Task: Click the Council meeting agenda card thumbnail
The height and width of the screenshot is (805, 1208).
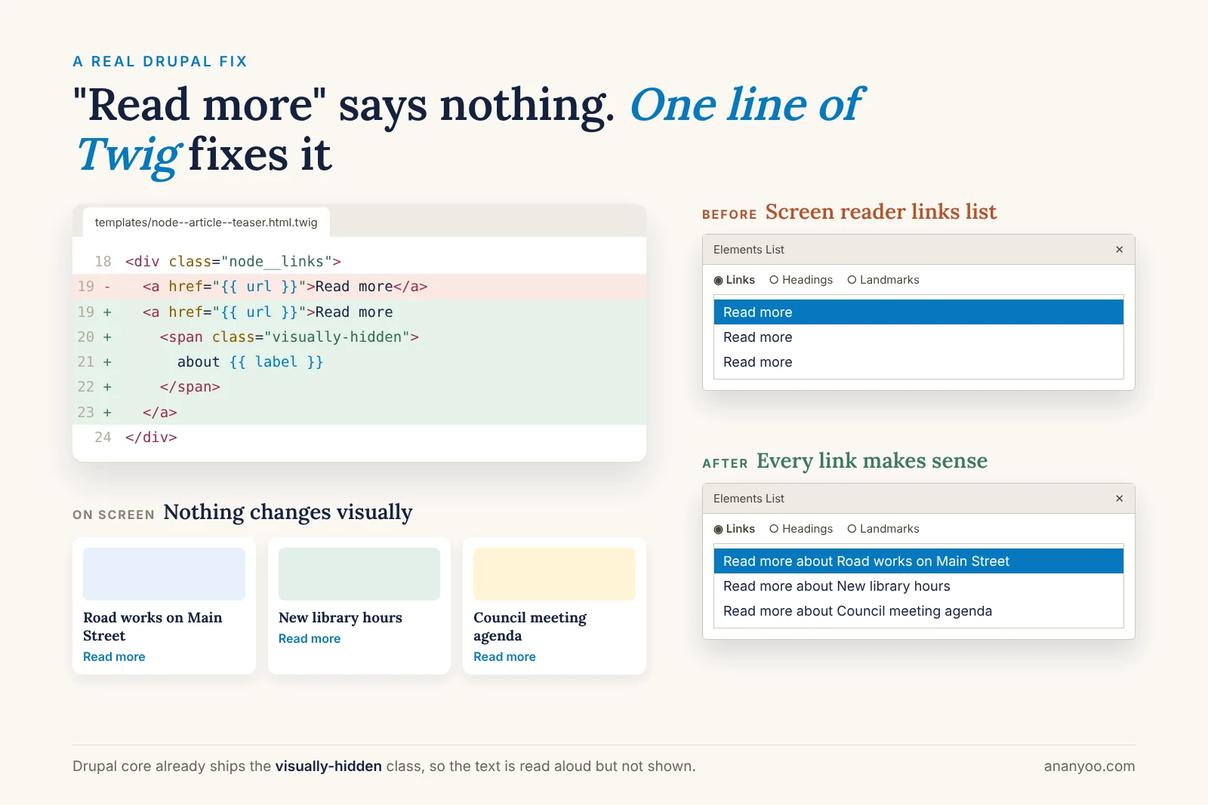Action: [x=554, y=574]
